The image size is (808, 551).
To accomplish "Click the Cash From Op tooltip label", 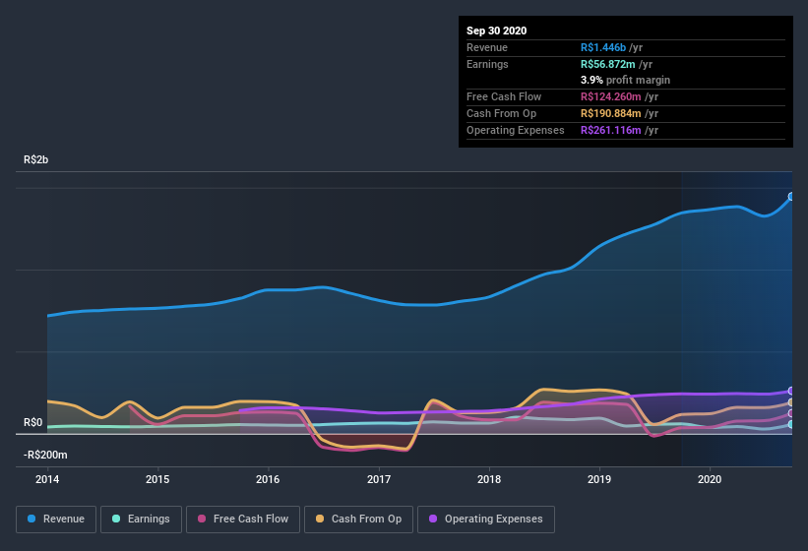I will (501, 113).
